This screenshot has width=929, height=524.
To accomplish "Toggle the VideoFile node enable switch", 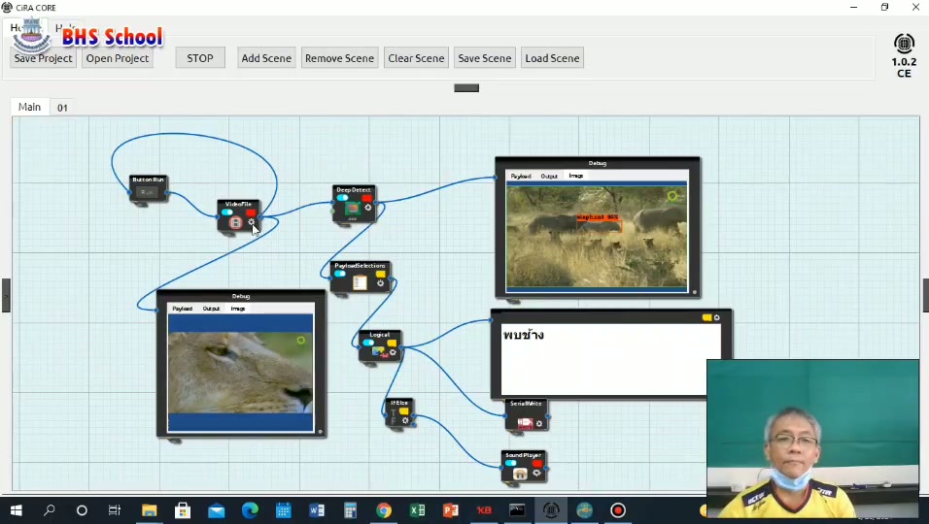I will (x=227, y=212).
